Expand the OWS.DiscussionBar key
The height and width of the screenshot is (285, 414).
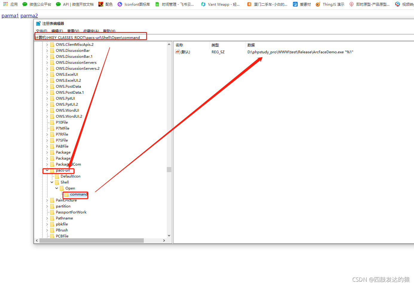(x=47, y=51)
